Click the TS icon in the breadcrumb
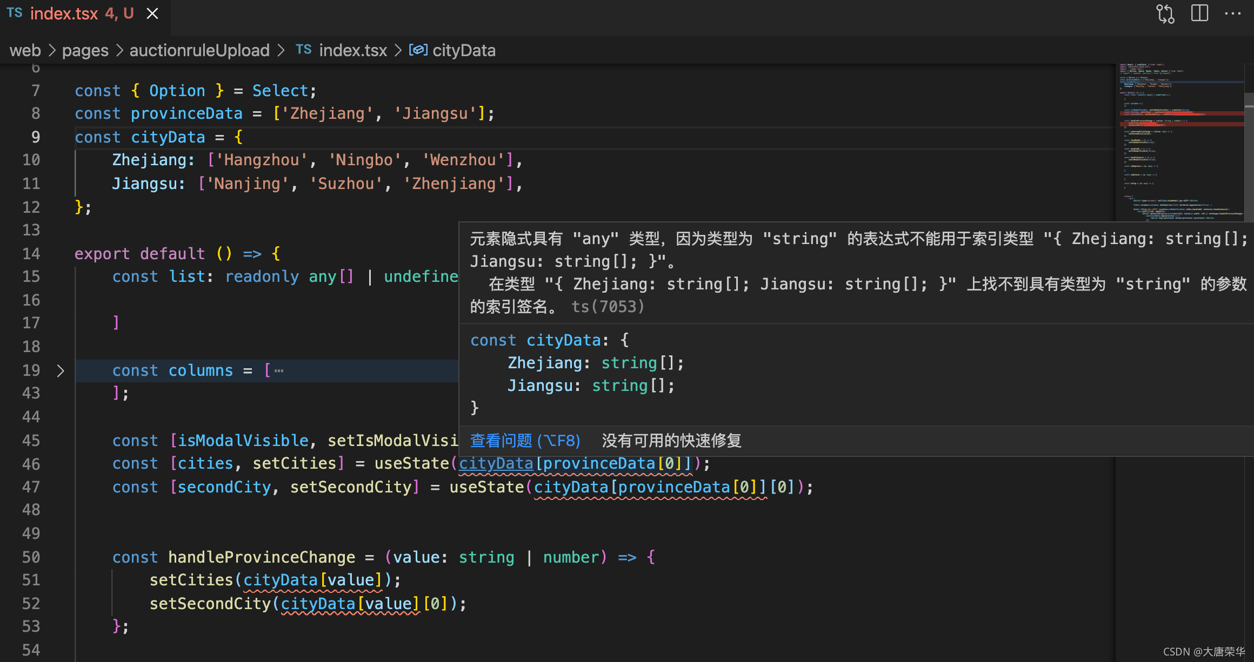The width and height of the screenshot is (1254, 662). click(x=304, y=50)
